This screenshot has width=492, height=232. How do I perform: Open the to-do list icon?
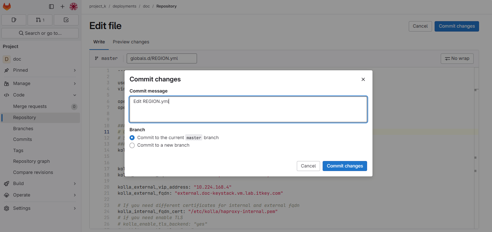[x=66, y=20]
